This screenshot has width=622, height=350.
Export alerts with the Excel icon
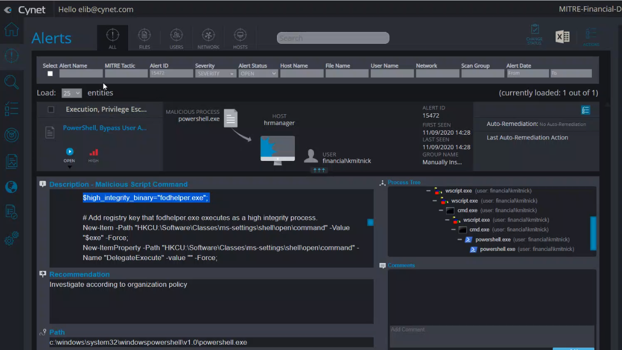(x=563, y=37)
